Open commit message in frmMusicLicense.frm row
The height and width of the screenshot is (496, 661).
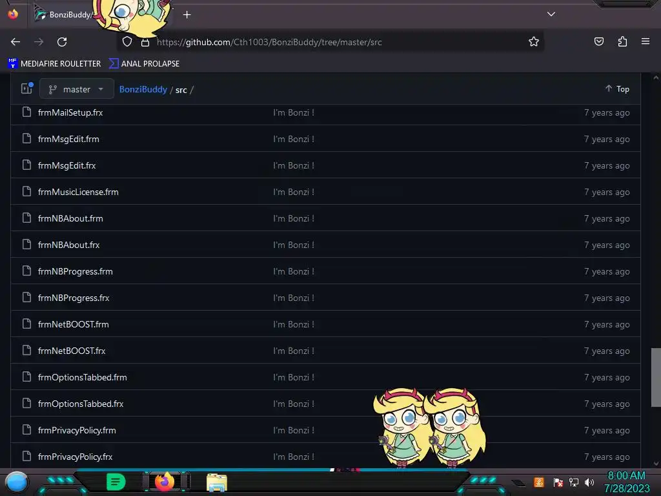click(294, 192)
